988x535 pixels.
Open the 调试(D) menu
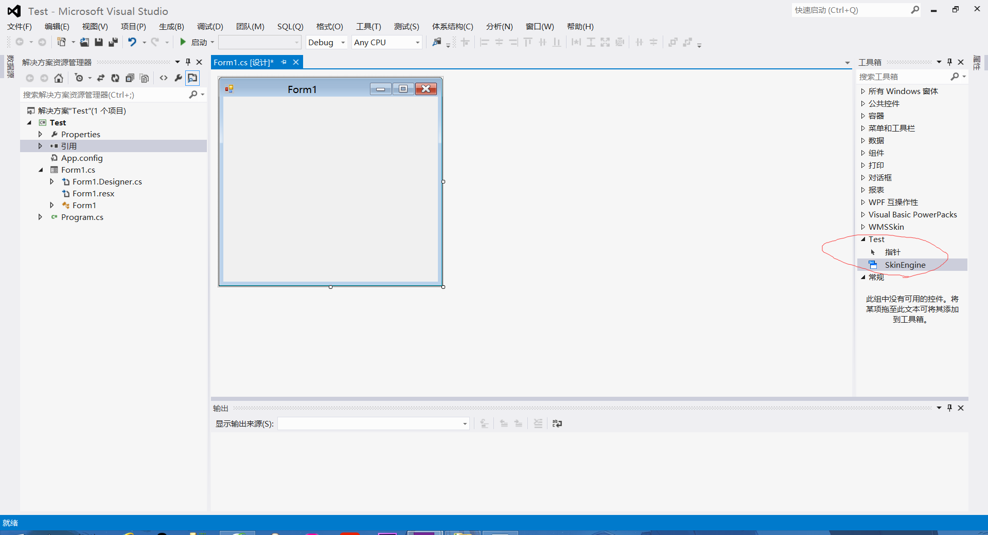point(210,27)
